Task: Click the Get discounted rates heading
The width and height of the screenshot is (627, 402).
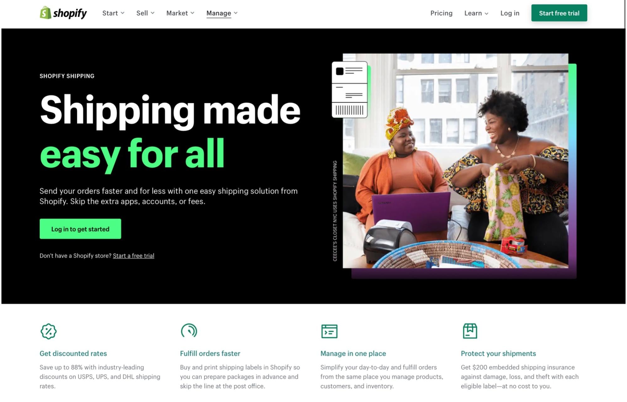Action: (x=73, y=354)
